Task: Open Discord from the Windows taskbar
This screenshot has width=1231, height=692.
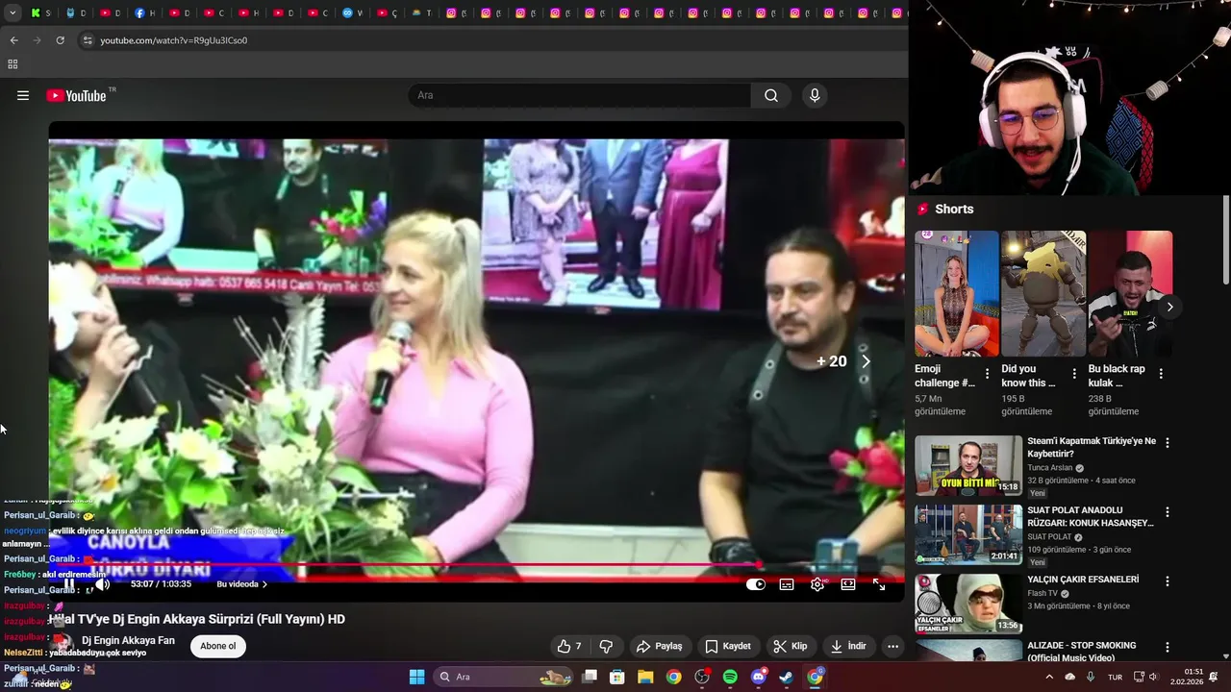Action: coord(759,677)
